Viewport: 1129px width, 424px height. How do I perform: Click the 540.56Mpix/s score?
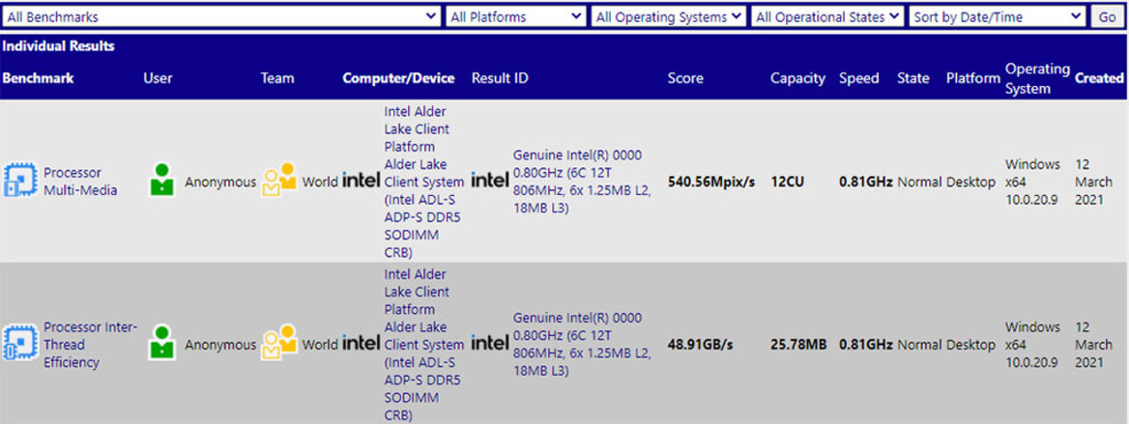pos(711,183)
